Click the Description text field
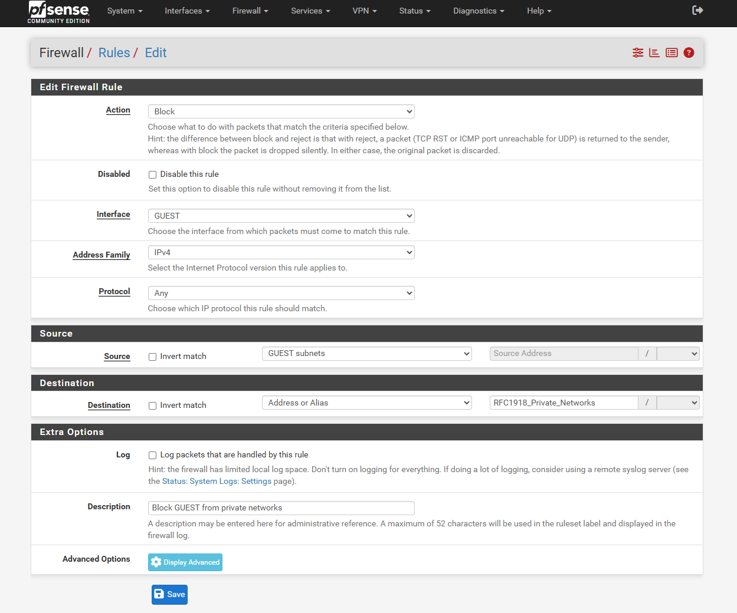This screenshot has width=737, height=613. pyautogui.click(x=281, y=508)
